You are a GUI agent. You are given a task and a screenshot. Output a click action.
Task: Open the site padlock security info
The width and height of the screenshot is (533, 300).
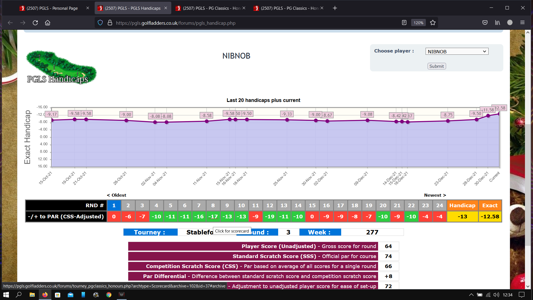110,23
